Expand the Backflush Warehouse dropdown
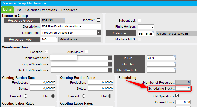This screenshot has height=107, width=197. (x=110, y=70)
